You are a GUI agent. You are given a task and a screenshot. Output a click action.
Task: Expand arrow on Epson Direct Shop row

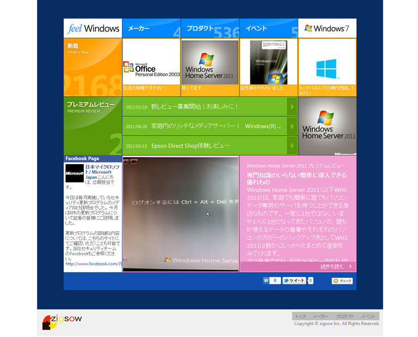[292, 146]
